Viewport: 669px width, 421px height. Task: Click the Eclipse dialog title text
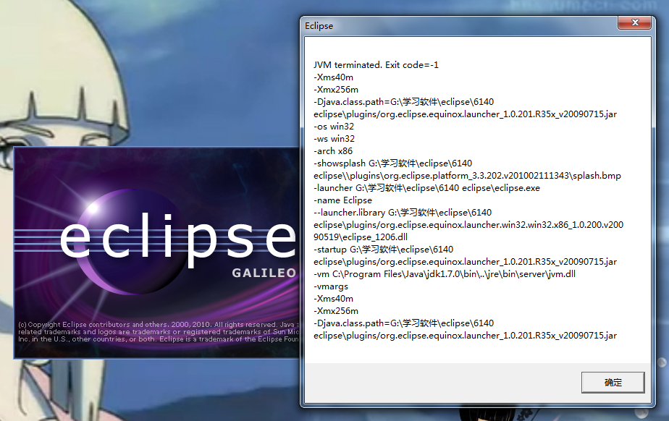click(319, 26)
